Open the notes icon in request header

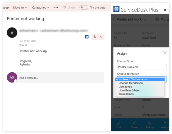click(x=157, y=19)
